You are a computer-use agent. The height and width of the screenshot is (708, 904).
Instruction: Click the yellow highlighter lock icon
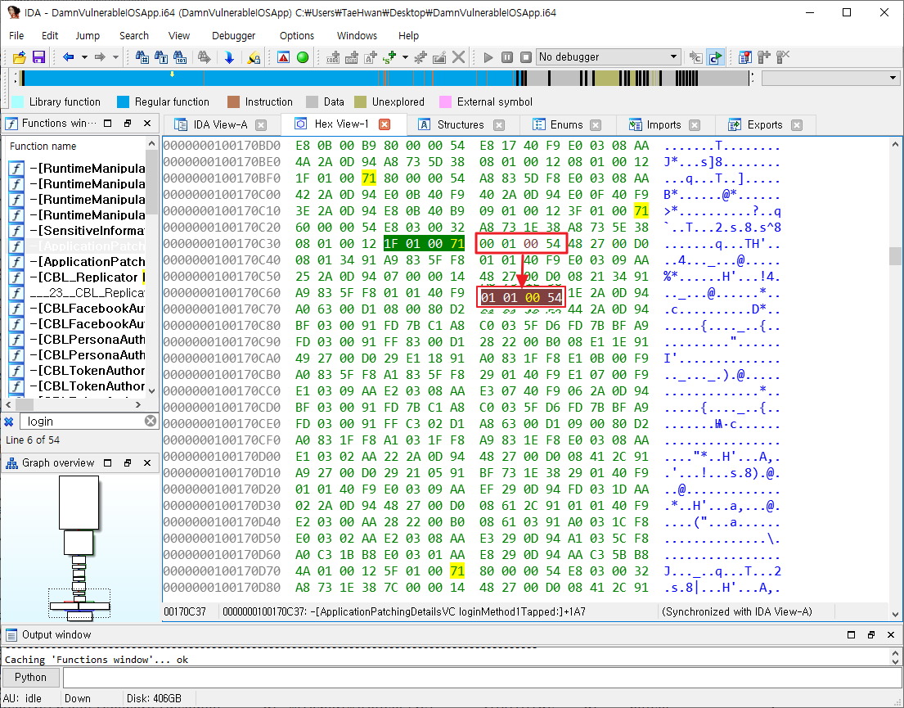click(x=253, y=57)
